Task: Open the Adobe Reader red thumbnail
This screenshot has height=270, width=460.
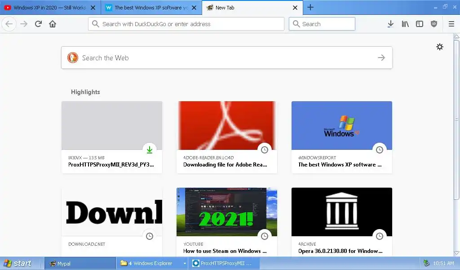Action: tap(227, 126)
